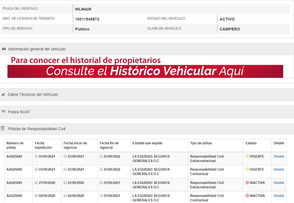
Task: Expand Información general del vehículo section
Action: 37,49
